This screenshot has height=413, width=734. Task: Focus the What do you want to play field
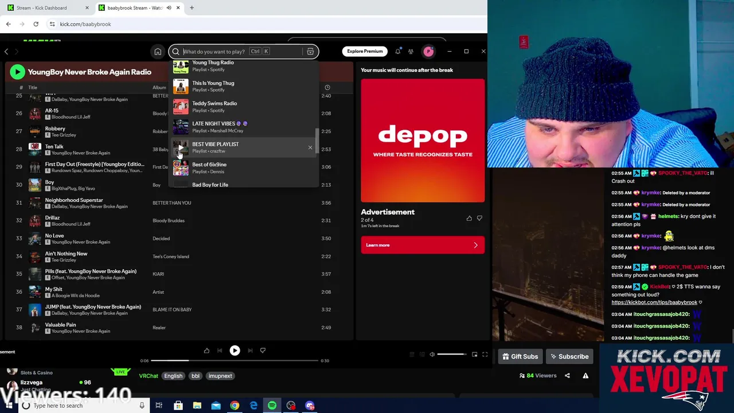243,52
